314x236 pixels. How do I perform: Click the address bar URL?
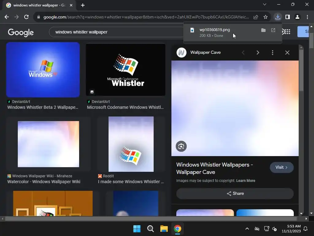click(146, 17)
